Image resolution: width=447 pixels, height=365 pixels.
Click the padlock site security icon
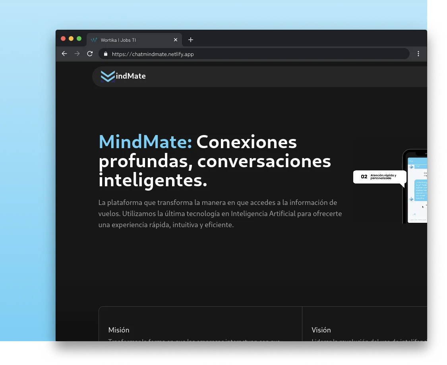click(105, 54)
